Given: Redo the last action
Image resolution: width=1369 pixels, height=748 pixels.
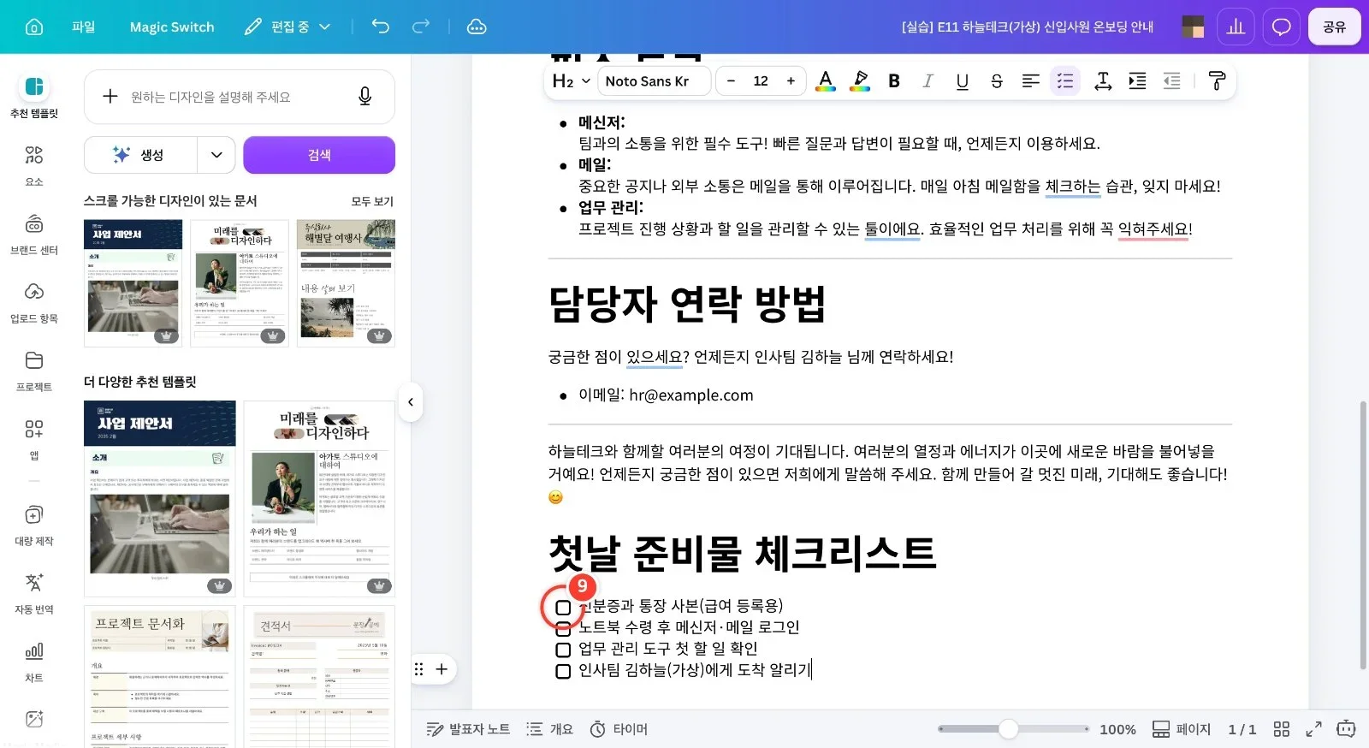Looking at the screenshot, I should 421,27.
